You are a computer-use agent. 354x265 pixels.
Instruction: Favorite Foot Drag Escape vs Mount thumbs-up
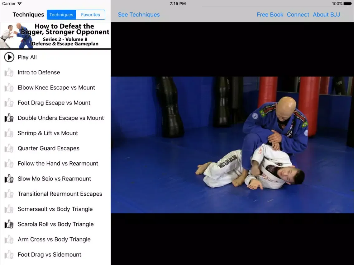point(9,103)
